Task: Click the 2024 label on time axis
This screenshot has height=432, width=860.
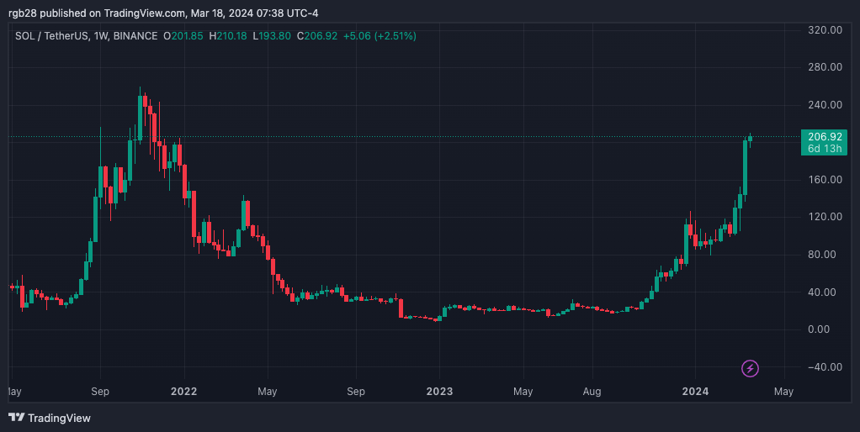Action: point(695,392)
